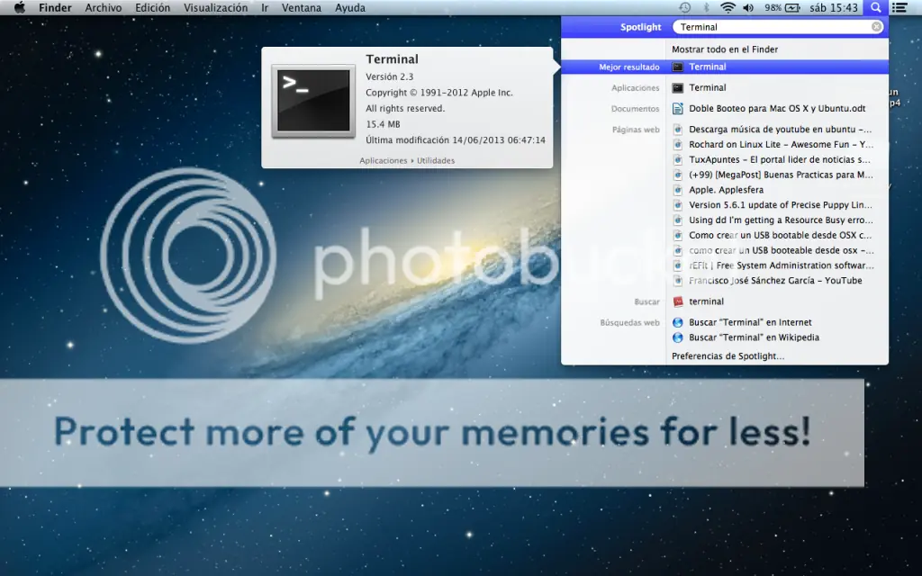Click web page icon beside Version 5.6.1 result
The width and height of the screenshot is (922, 576).
[678, 205]
